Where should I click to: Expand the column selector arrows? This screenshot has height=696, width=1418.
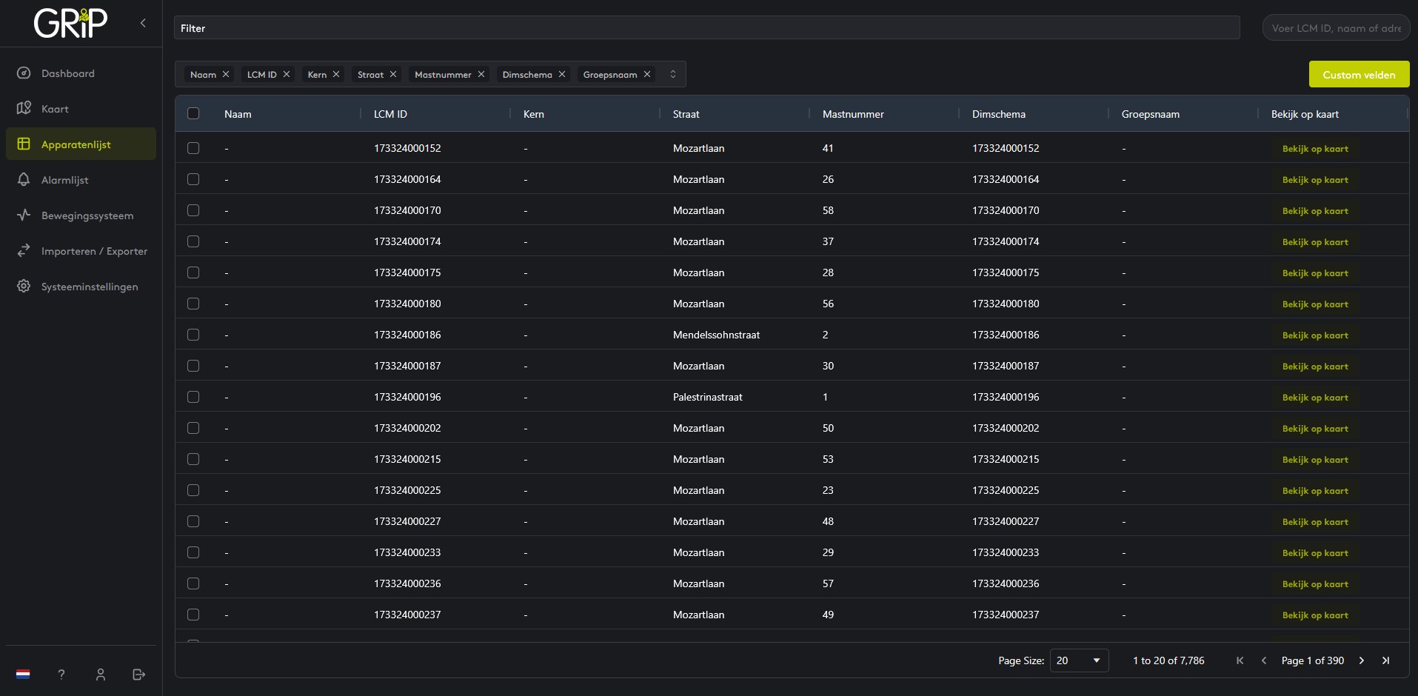(672, 74)
